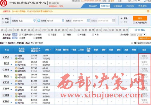Screen dimensions: 151x105
Task: Expand the 更多选项 more options panel
Action: (145, 38)
